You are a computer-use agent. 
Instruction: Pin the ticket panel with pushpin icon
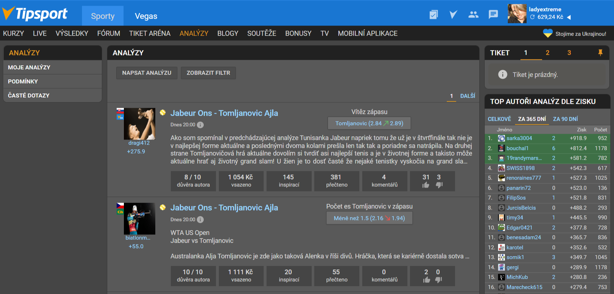click(600, 53)
